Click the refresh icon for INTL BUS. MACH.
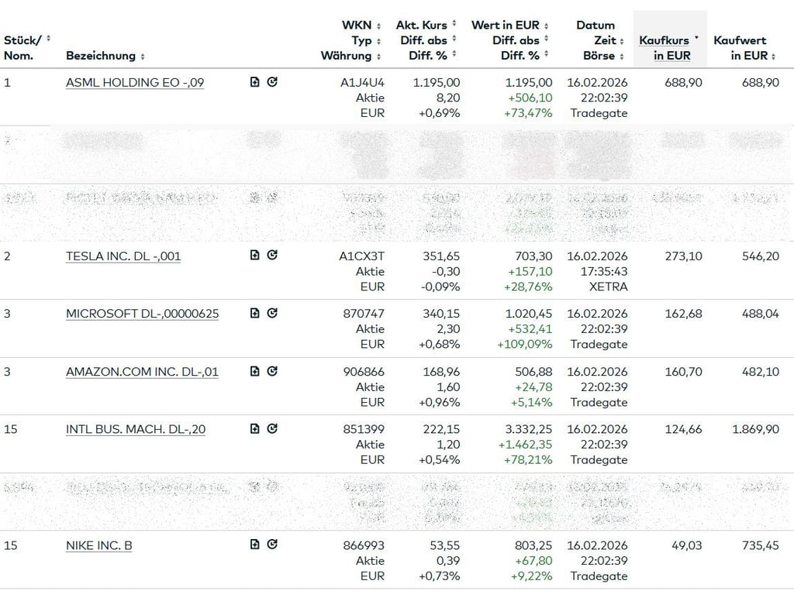794x591 pixels. pos(272,428)
